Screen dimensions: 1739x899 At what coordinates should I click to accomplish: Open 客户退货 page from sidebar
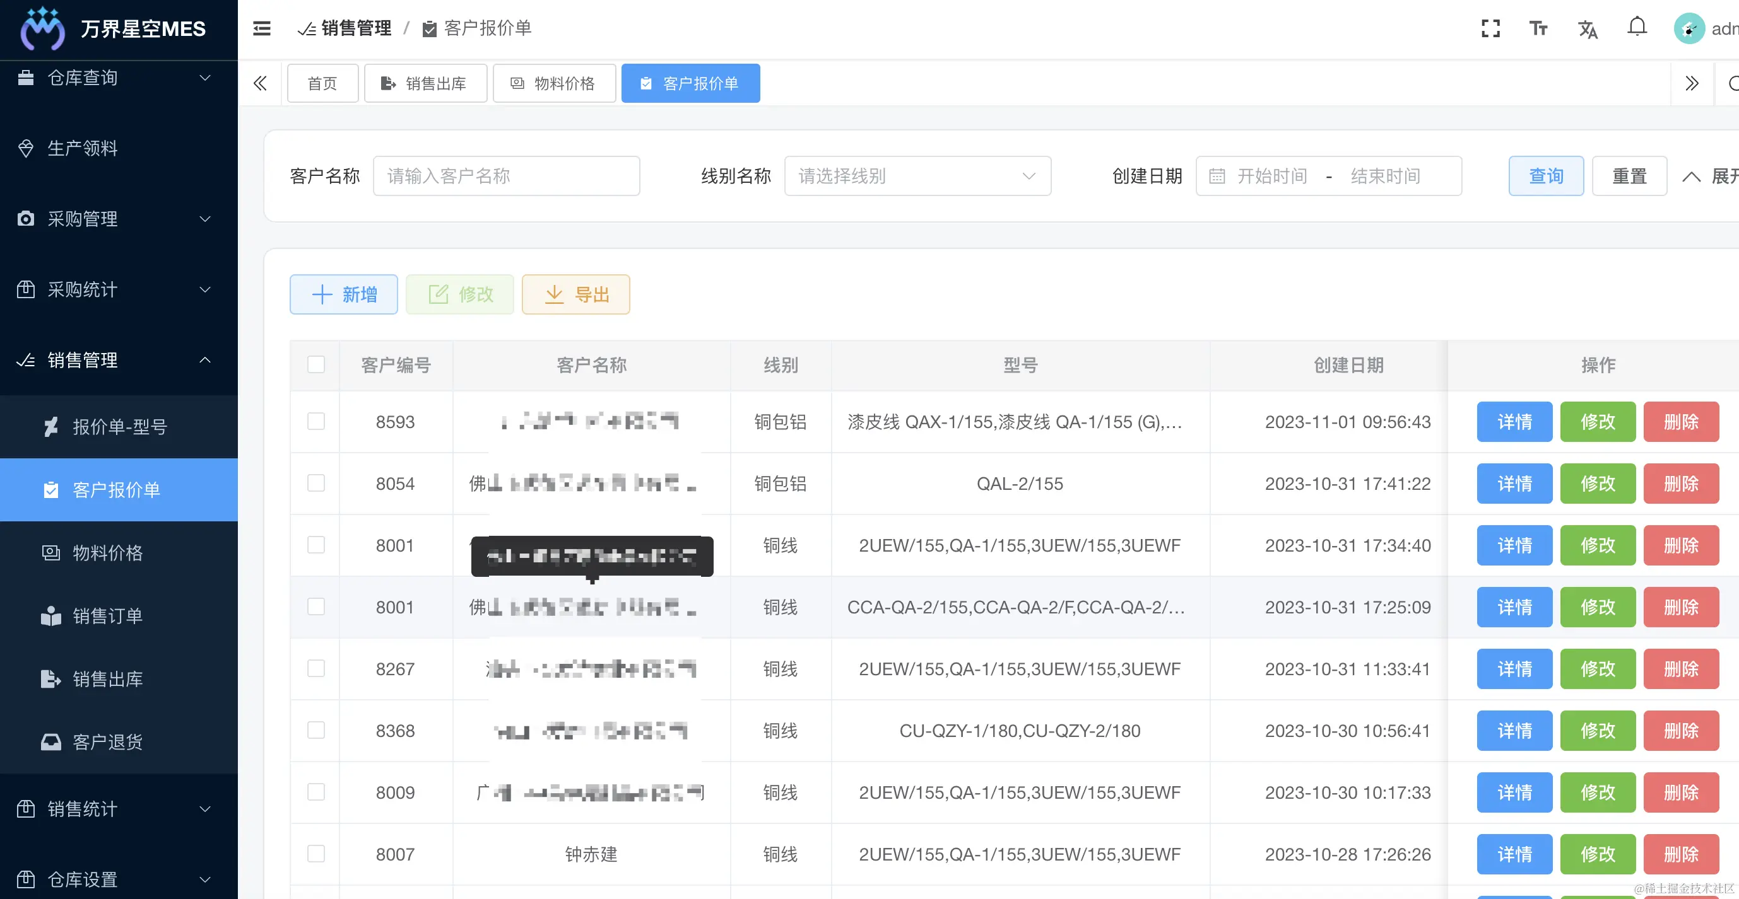click(x=108, y=742)
